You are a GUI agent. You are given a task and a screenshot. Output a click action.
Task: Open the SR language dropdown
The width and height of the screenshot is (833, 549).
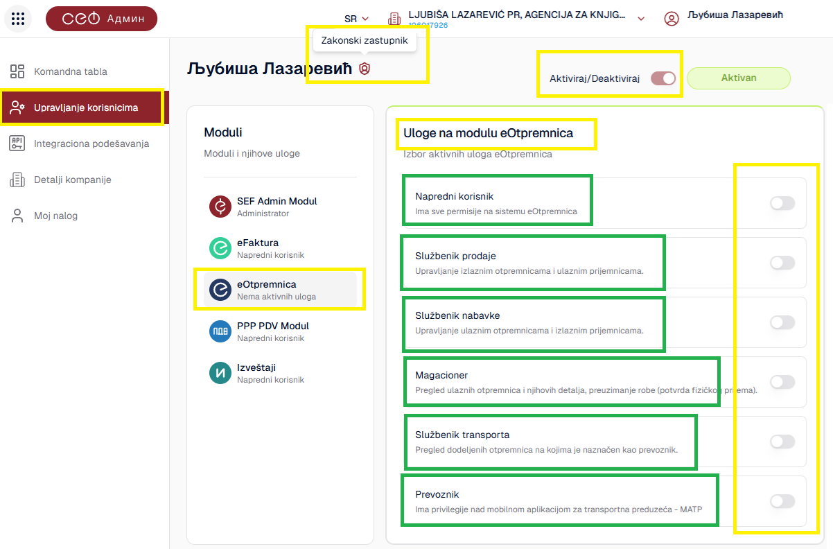(x=356, y=19)
